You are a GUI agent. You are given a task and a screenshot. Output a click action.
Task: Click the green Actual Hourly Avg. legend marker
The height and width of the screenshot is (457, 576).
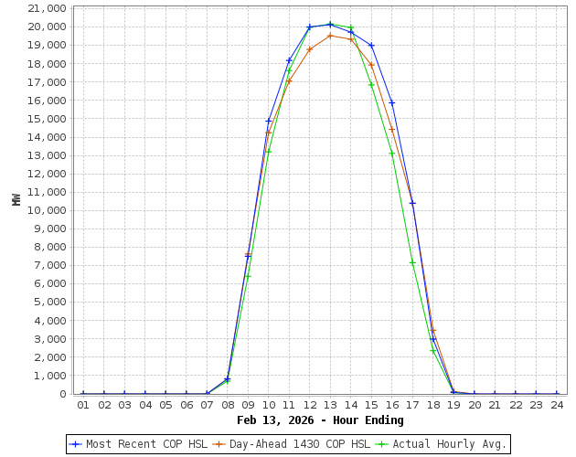pyautogui.click(x=382, y=444)
